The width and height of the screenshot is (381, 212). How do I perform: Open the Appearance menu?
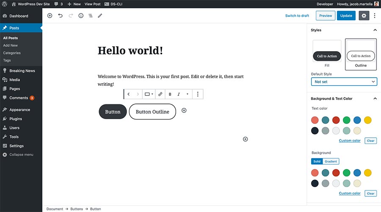click(21, 110)
